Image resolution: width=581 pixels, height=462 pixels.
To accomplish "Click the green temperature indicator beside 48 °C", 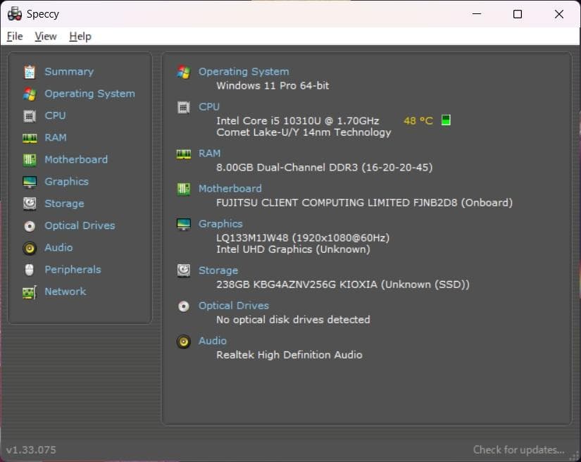I will coord(445,120).
